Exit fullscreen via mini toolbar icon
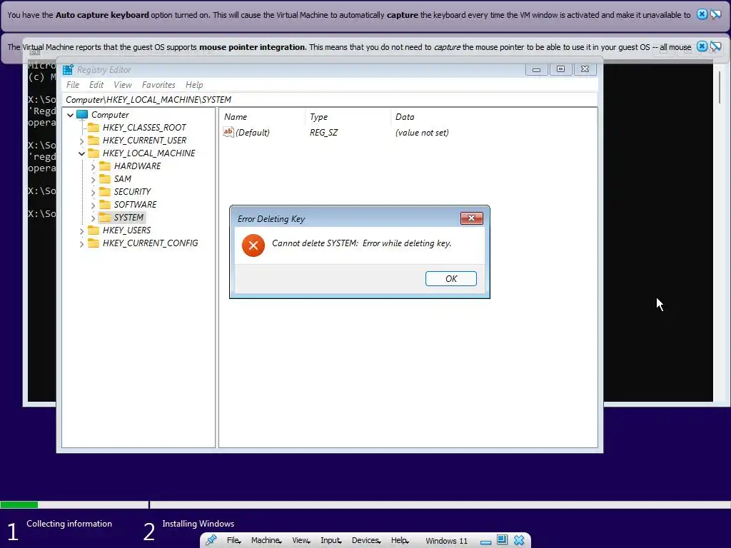 coord(502,540)
